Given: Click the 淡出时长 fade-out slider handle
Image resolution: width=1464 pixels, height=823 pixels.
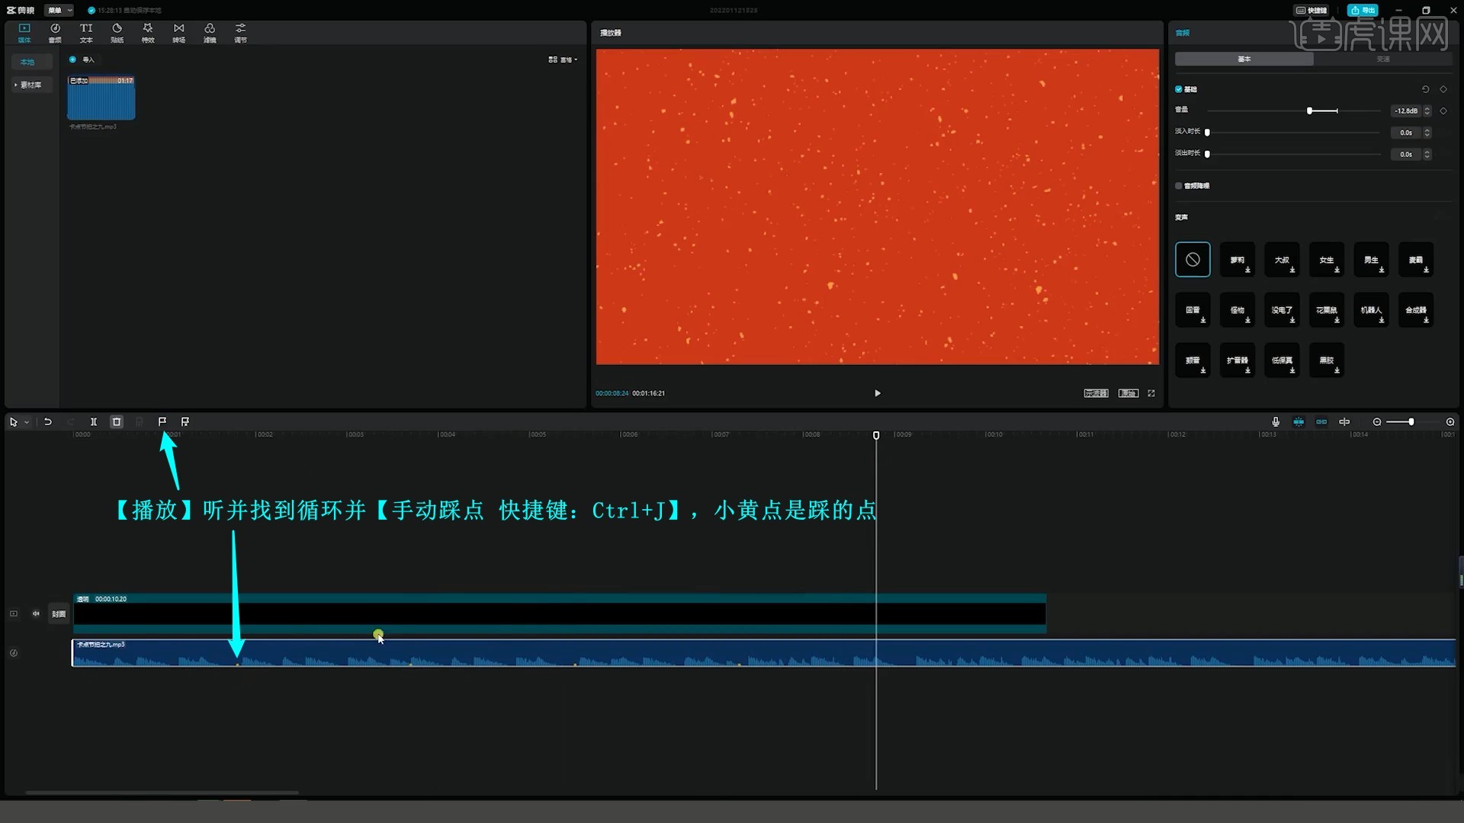Looking at the screenshot, I should 1207,154.
